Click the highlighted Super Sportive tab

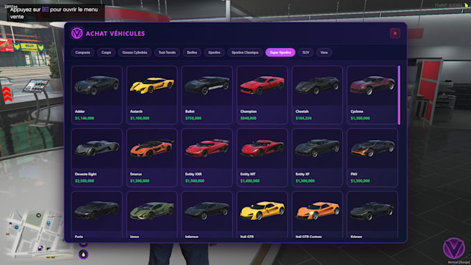click(281, 52)
